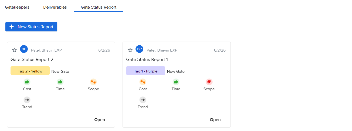Toggle favorite star on Gate Status Report 2
The image size is (352, 131).
[14, 50]
